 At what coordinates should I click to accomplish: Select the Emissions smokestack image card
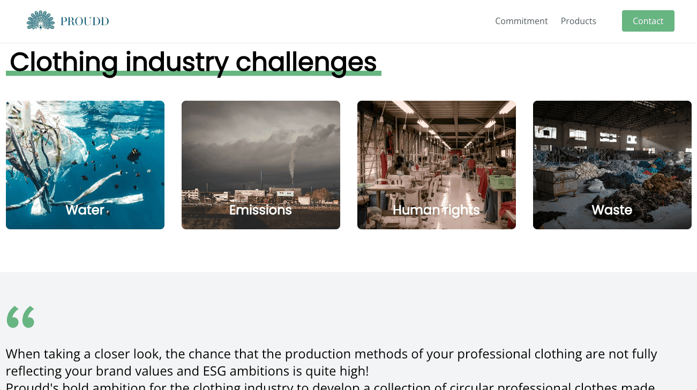(x=261, y=155)
